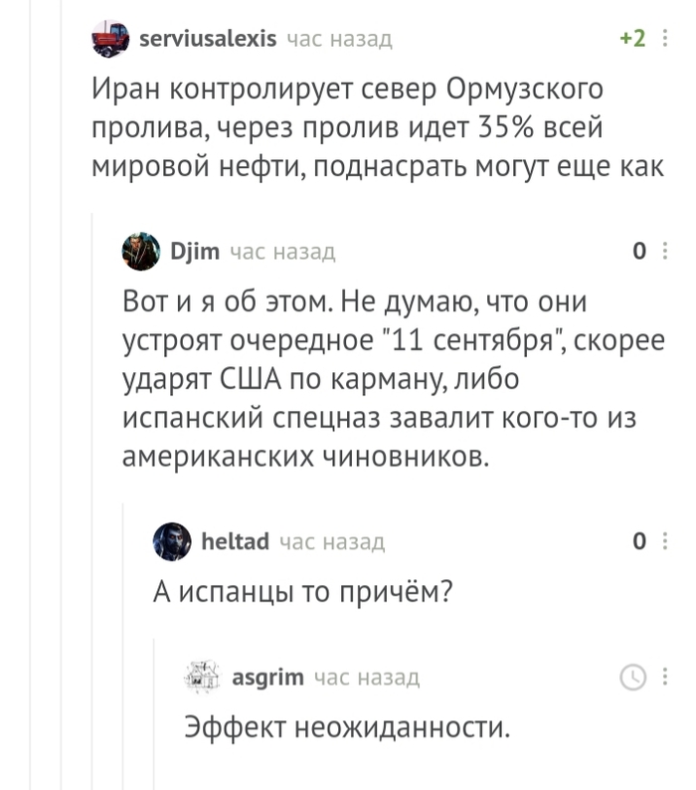The image size is (696, 790).
Task: Open three-dot menu on serviusalexis's comment
Action: coord(665,40)
